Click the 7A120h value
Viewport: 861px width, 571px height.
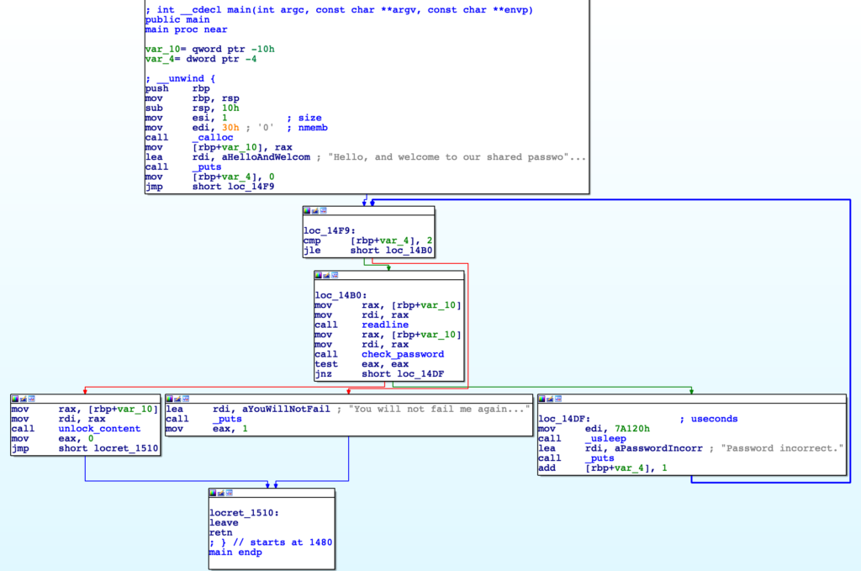pos(632,429)
